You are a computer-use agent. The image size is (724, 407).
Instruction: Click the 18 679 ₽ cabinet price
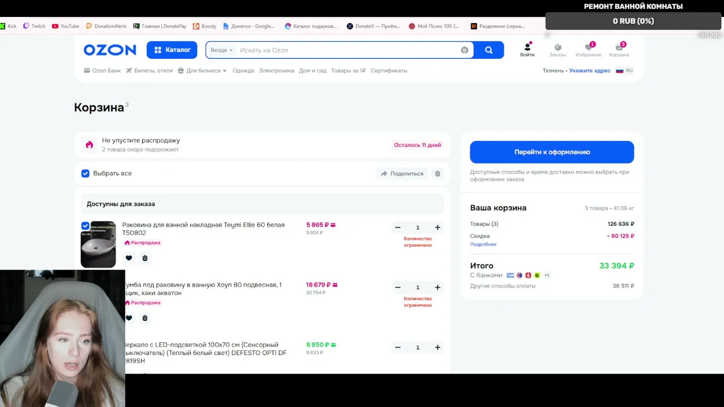[322, 285]
